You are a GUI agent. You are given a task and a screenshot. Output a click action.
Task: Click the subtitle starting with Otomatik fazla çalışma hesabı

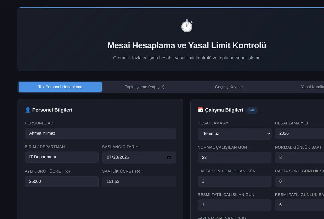(187, 58)
